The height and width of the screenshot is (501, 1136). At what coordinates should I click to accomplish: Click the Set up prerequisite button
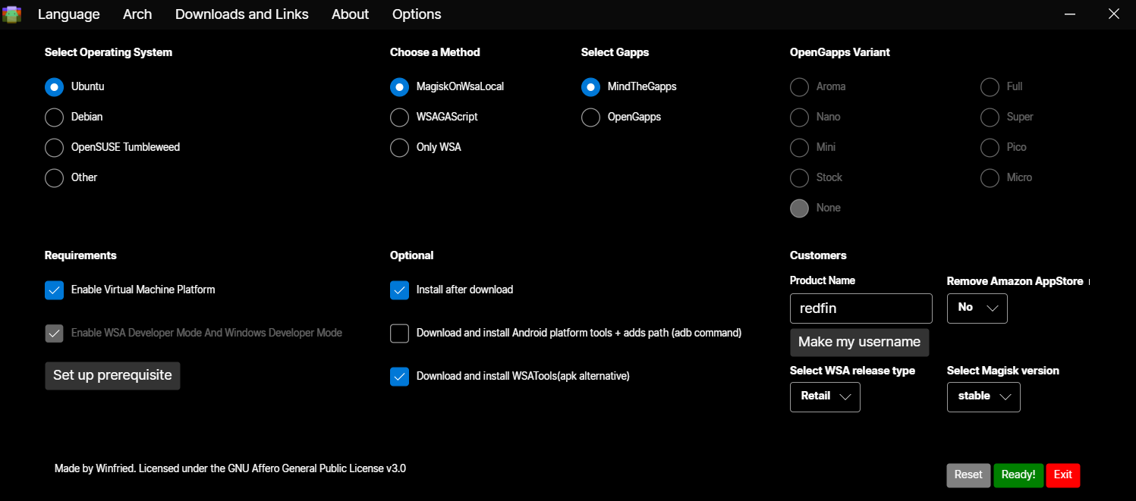pos(112,376)
